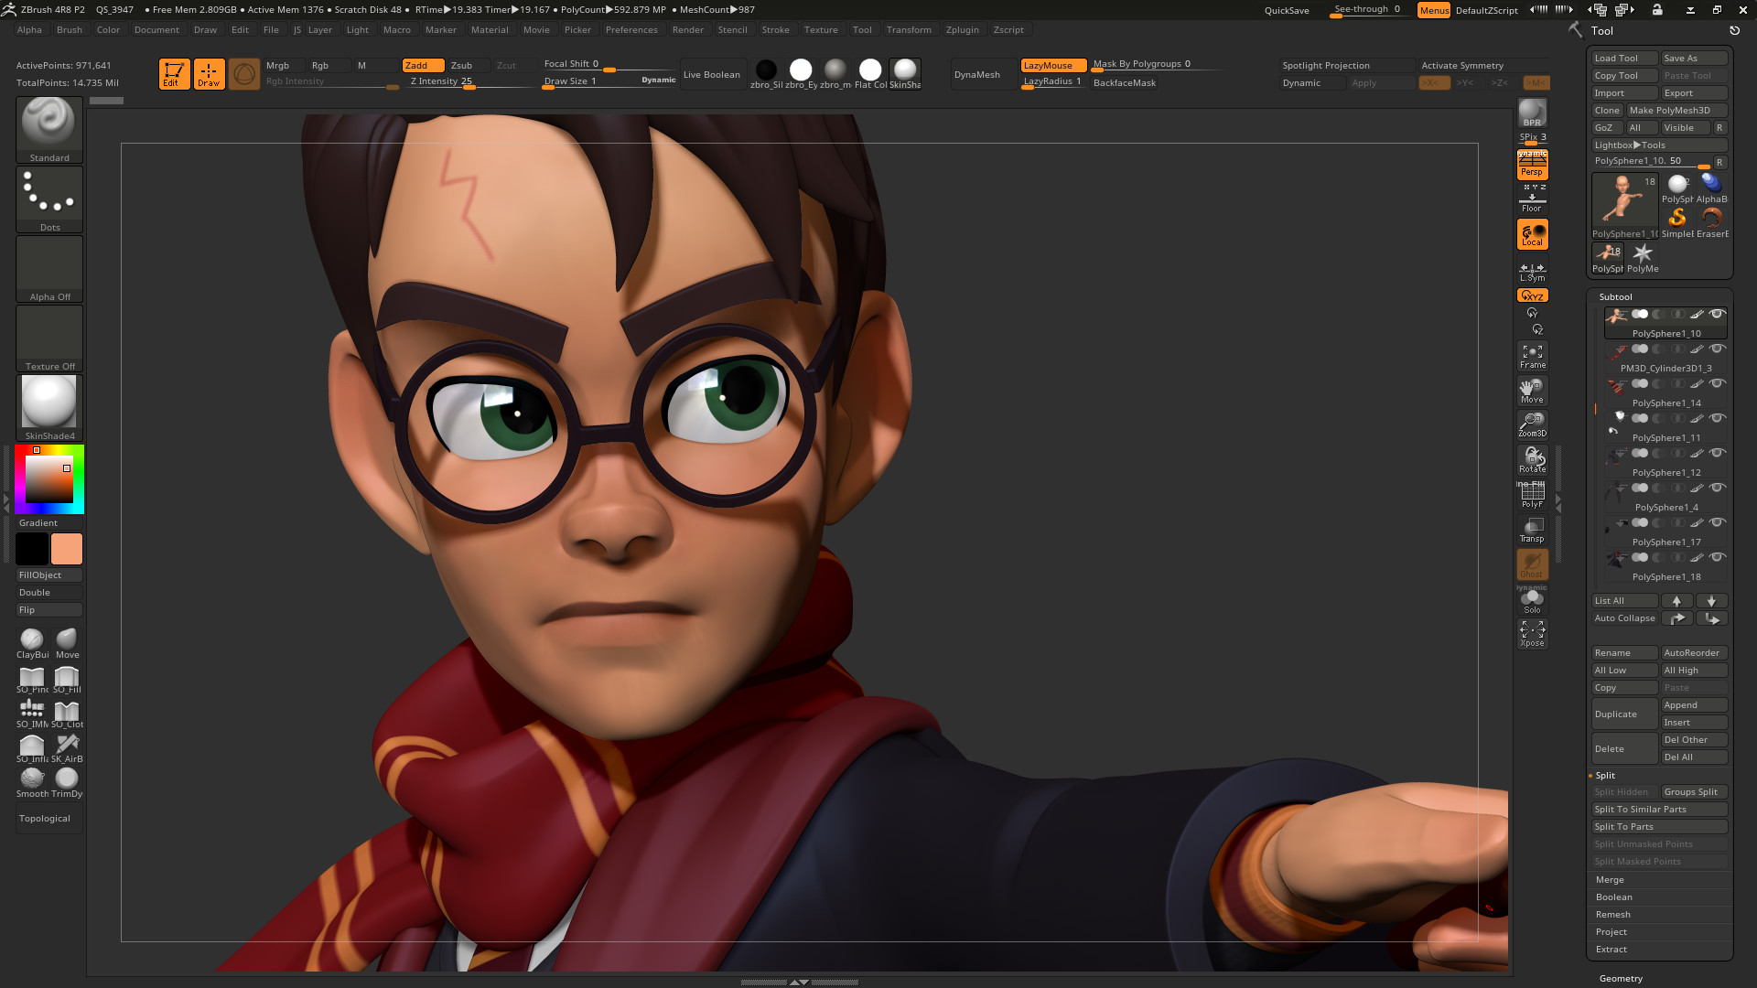The image size is (1757, 988).
Task: Click the Rotate view icon
Action: tap(1532, 460)
